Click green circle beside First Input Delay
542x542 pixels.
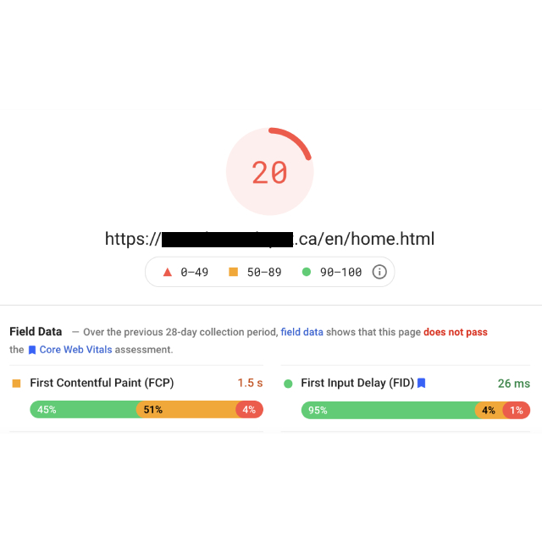[288, 384]
